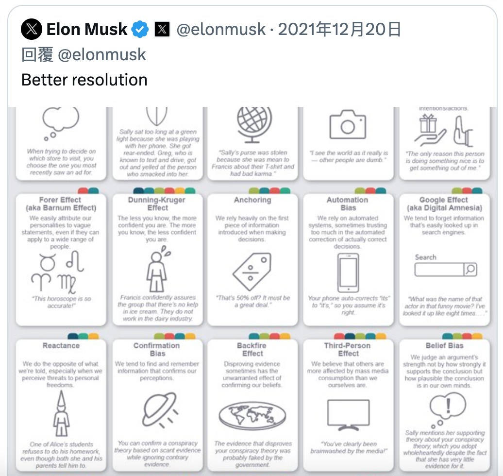Click the colored tabs above the Dunning-Kruger card
The width and height of the screenshot is (503, 476).
click(x=164, y=191)
